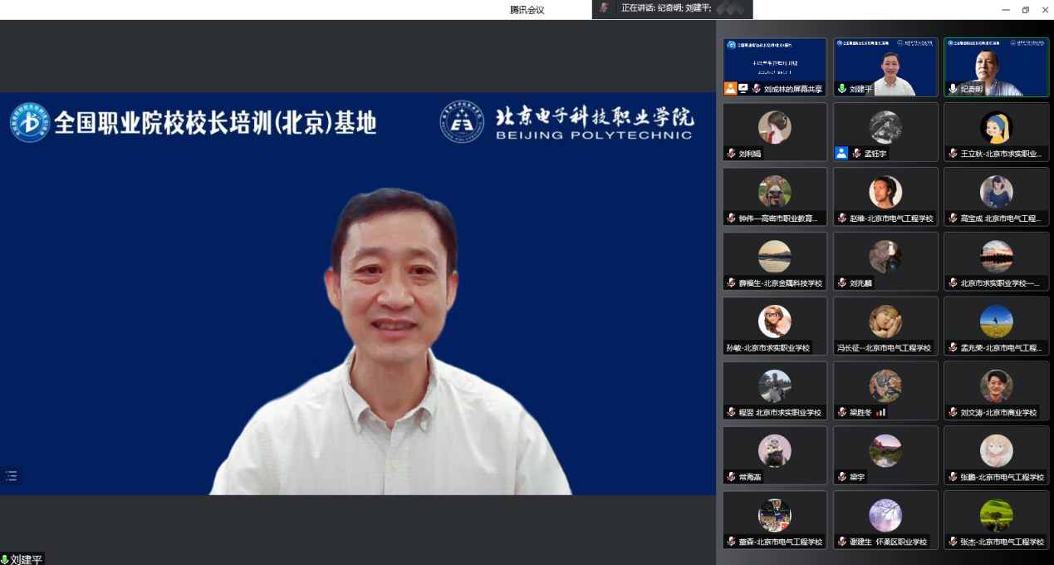The width and height of the screenshot is (1054, 565).
Task: Click the green microphone icon on 刘建平 thumbnail
Action: click(841, 88)
